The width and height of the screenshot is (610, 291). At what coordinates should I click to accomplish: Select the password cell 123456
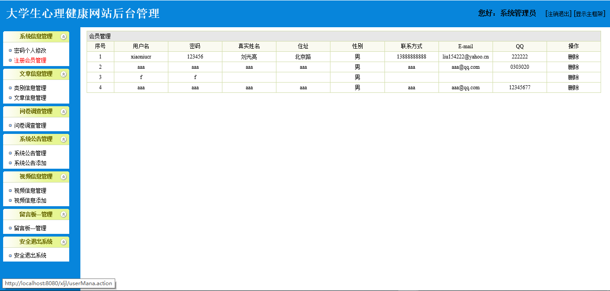pos(195,57)
